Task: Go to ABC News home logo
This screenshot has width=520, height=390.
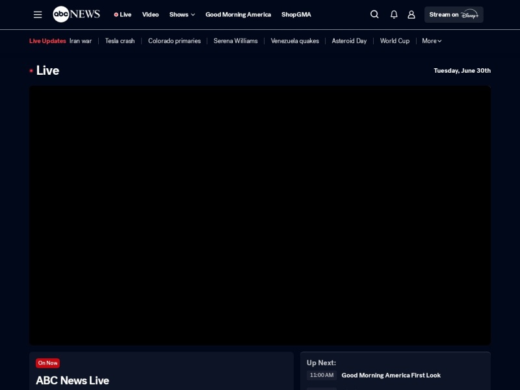Action: coord(76,14)
